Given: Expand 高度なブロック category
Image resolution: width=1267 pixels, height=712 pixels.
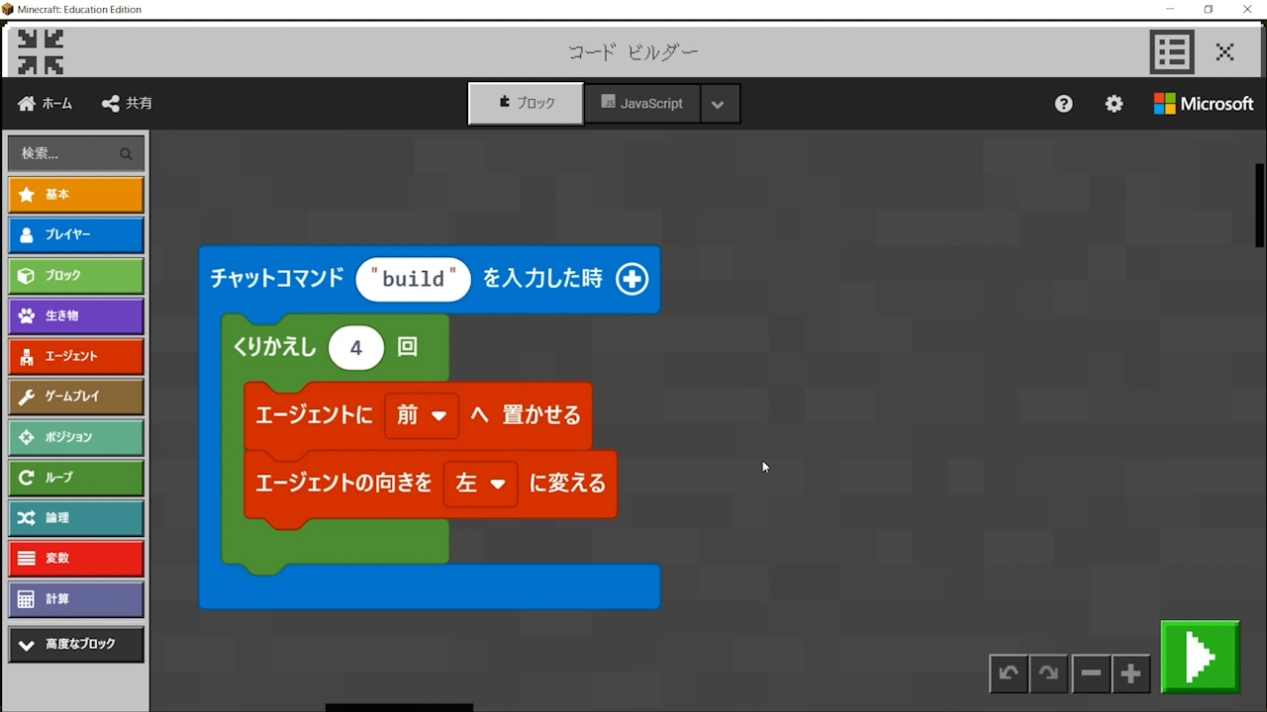Looking at the screenshot, I should click(x=76, y=644).
